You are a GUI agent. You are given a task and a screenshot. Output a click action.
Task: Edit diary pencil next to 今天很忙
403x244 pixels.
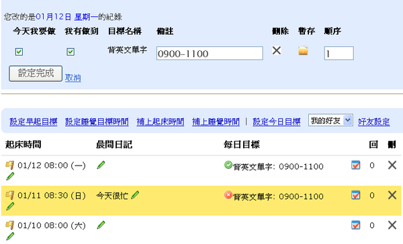point(135,195)
